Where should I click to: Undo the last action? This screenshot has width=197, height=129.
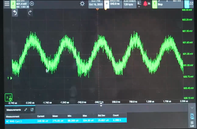coord(15,13)
